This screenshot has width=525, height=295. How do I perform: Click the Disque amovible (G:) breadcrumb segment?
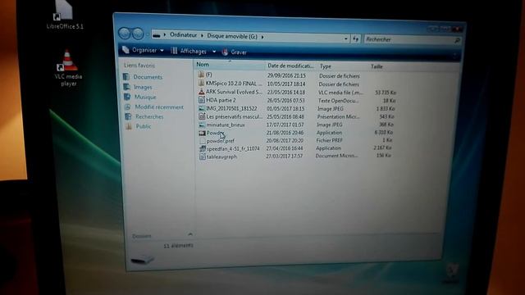click(232, 36)
